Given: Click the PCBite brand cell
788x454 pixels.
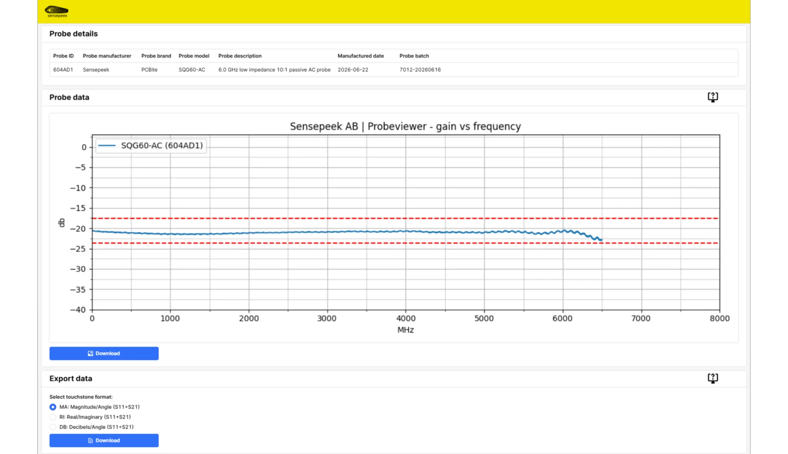Looking at the screenshot, I should [149, 70].
